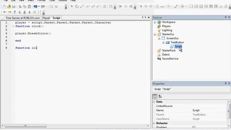231x130 pixels.
Task: Select SoundService in the Explorer tree
Action: coord(170,58)
